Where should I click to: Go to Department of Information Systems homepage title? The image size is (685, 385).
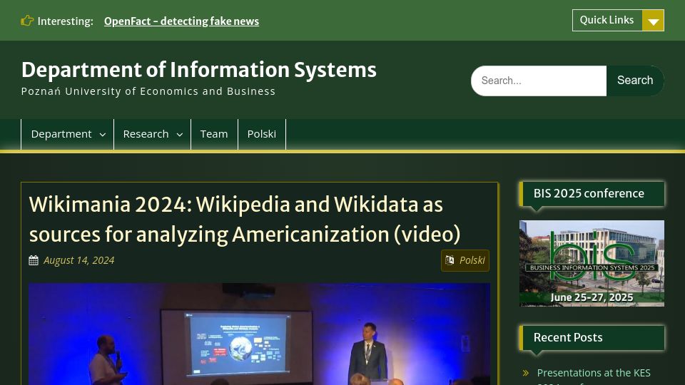(199, 69)
